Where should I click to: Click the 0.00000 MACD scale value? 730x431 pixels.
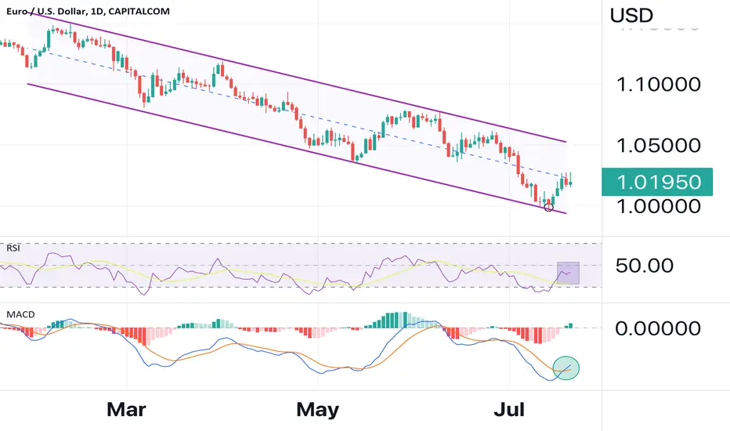pos(658,328)
